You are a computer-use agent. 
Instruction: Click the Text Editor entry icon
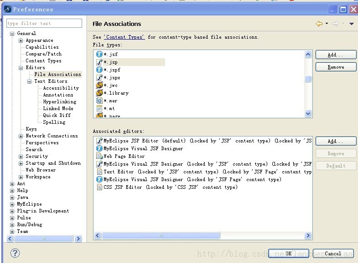(x=99, y=172)
